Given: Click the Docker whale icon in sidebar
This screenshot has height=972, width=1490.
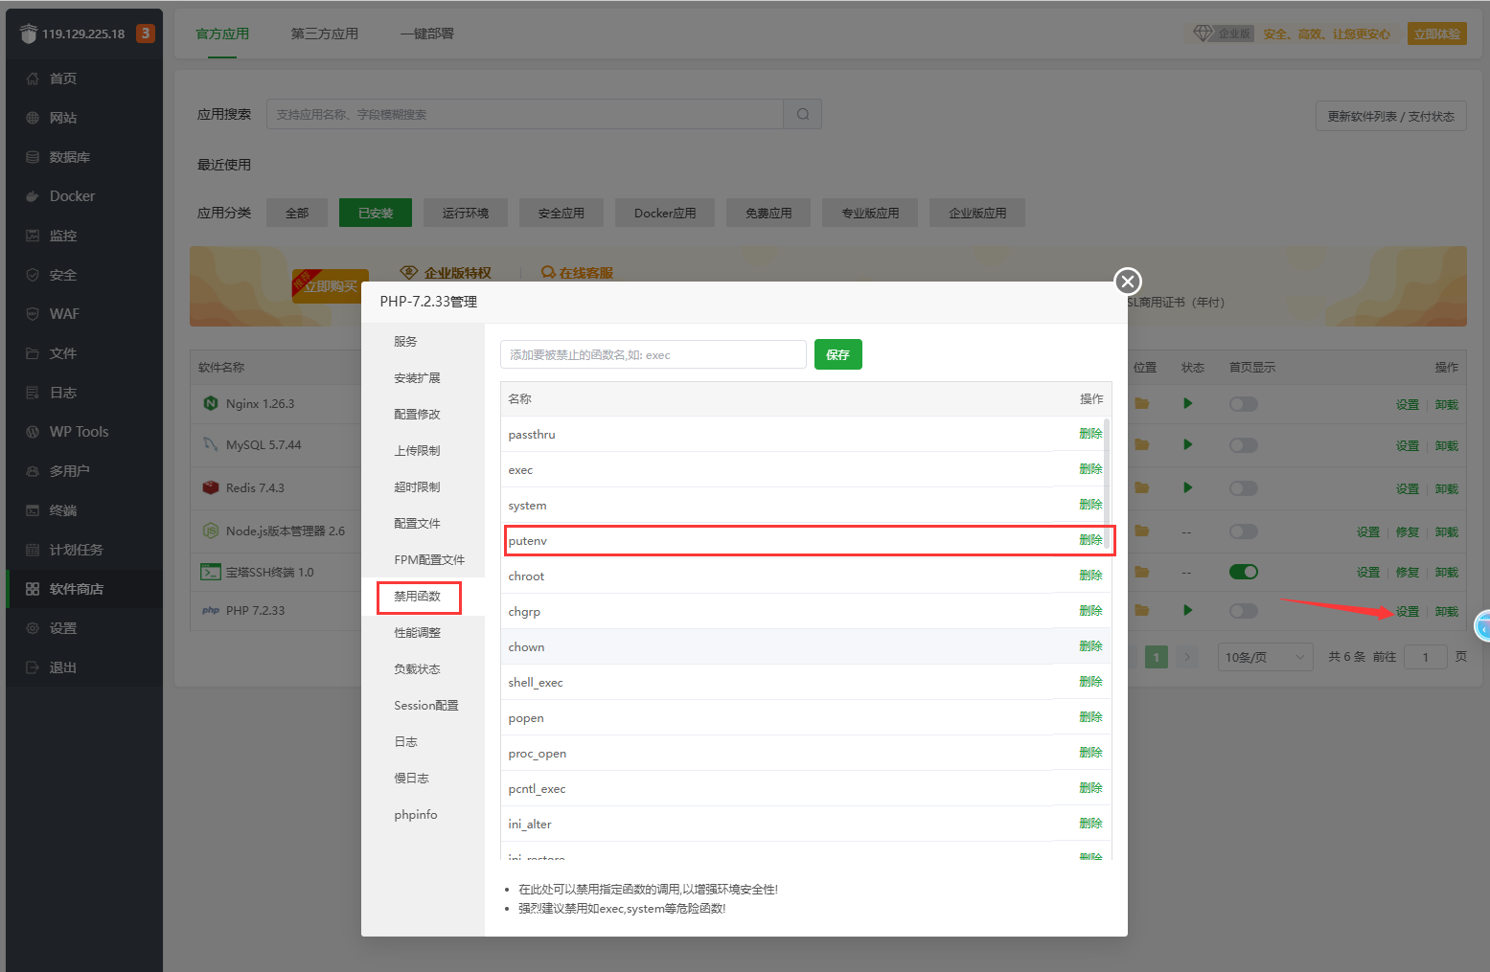Looking at the screenshot, I should tap(33, 196).
